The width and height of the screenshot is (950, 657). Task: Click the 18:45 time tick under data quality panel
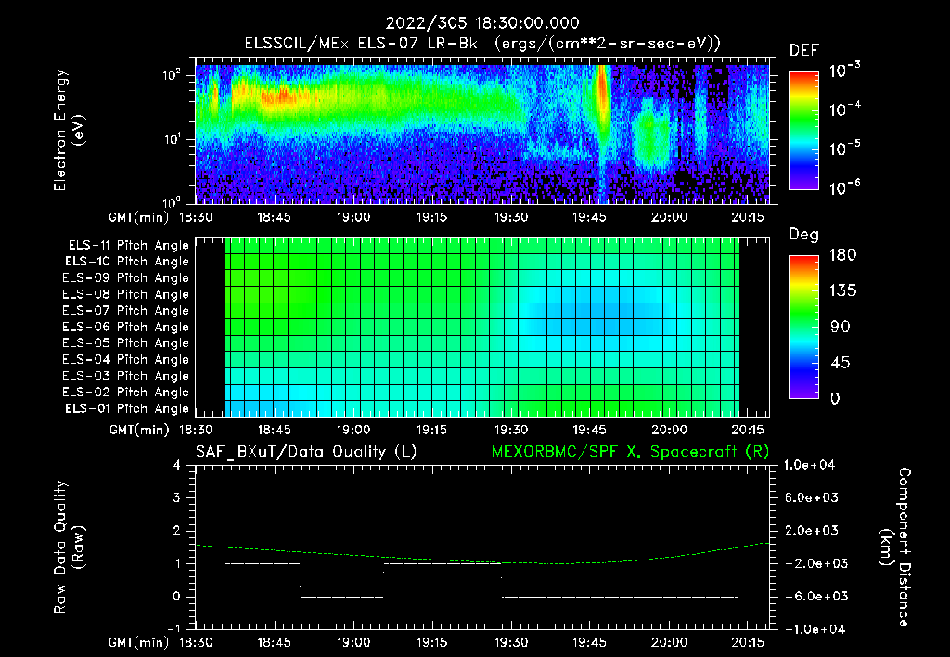tap(274, 642)
